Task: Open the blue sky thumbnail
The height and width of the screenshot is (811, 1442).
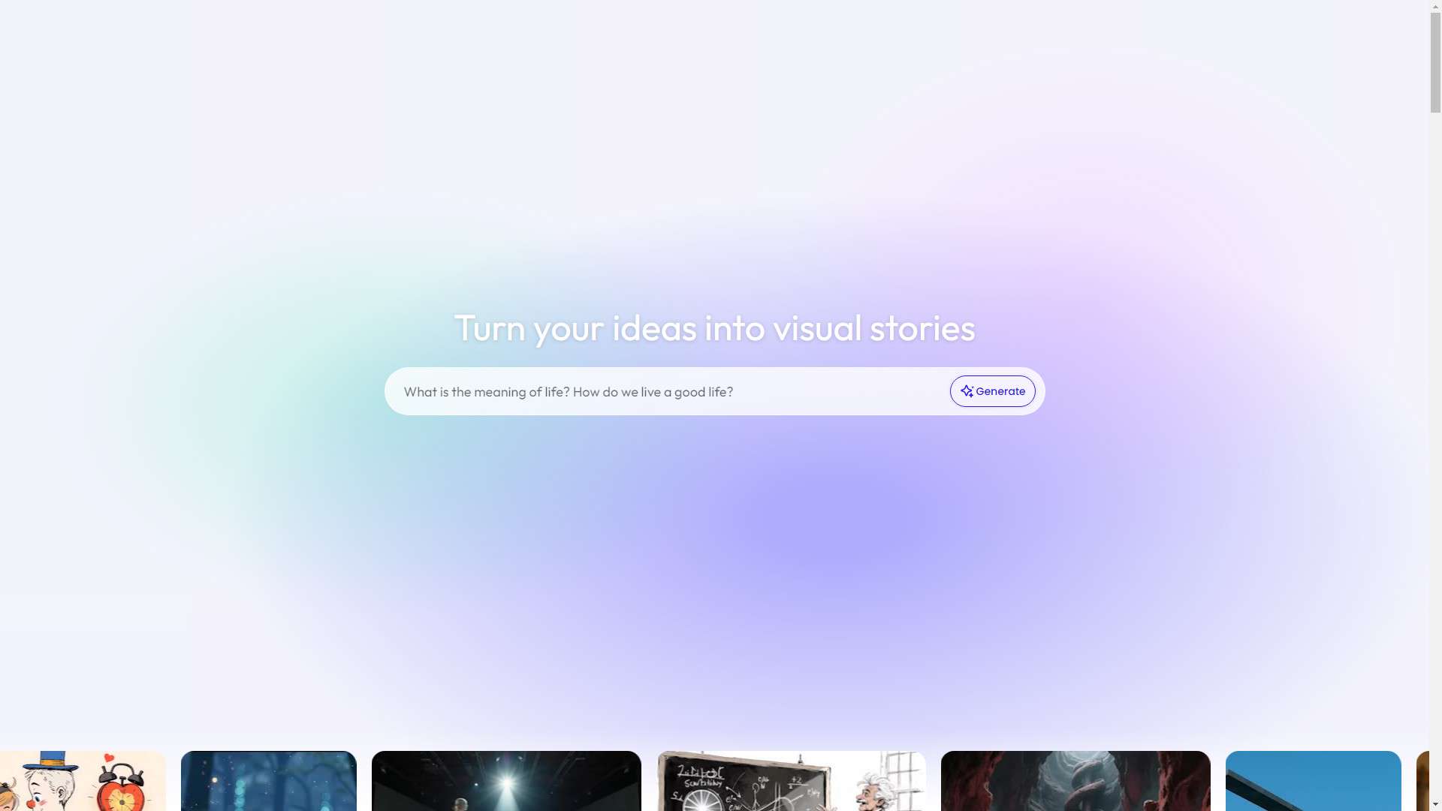Action: [1313, 781]
